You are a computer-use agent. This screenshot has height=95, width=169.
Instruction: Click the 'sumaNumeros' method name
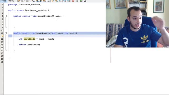click(x=43, y=33)
